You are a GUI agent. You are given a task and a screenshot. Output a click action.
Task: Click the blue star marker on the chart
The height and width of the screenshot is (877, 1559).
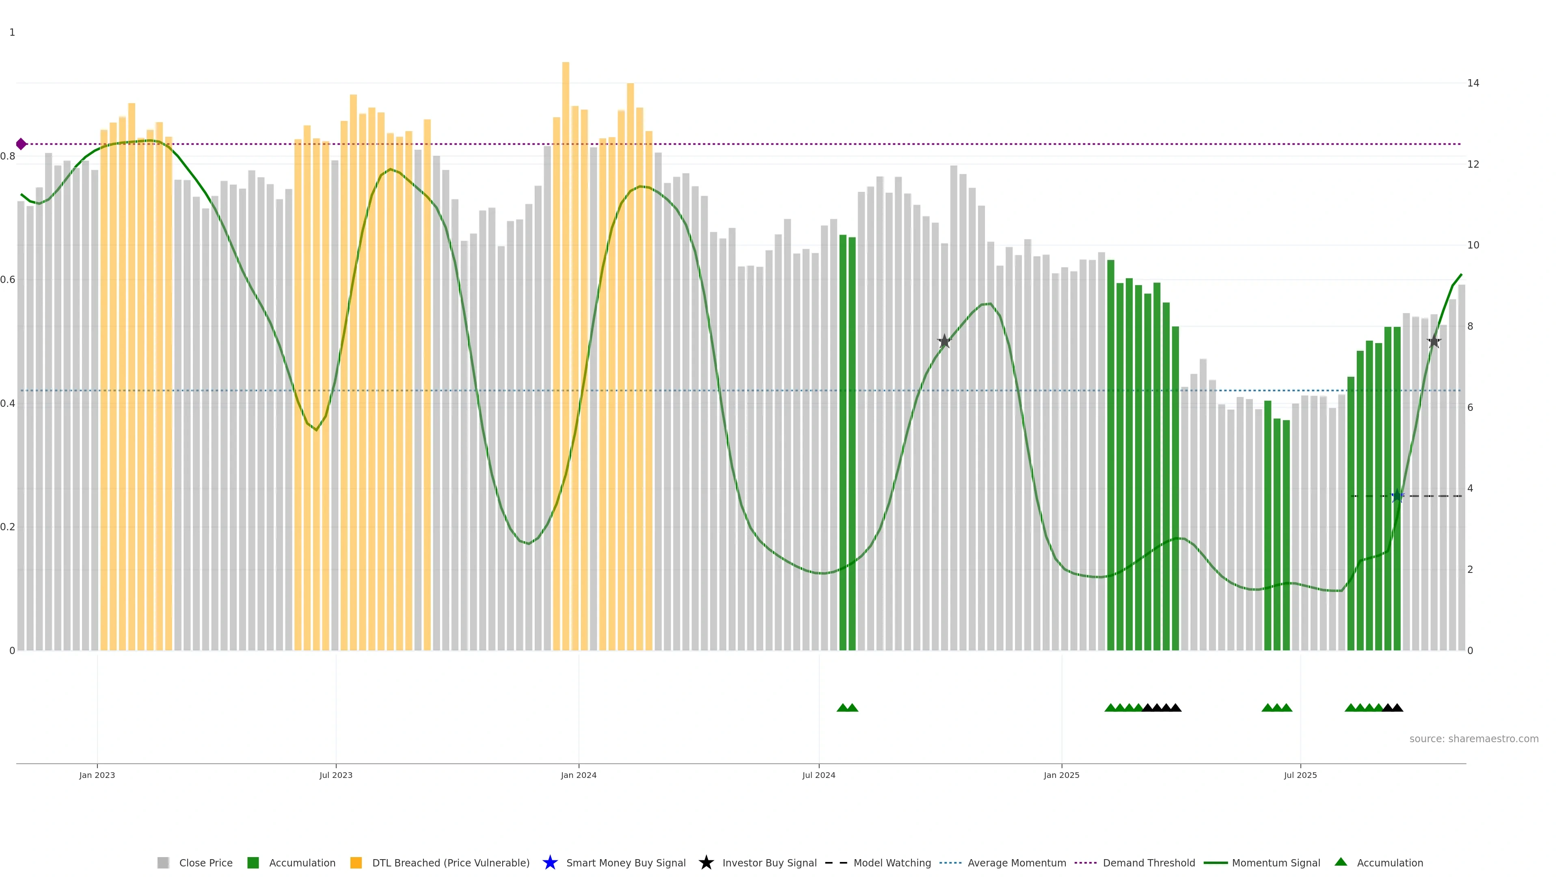click(1397, 496)
